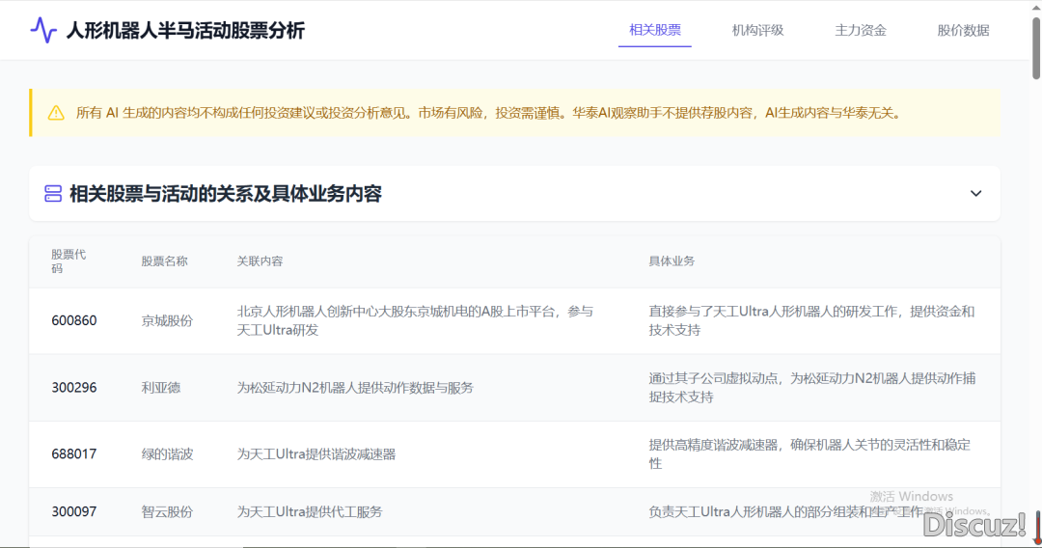Screen dimensions: 1042x548
Task: Click the 通过其子公司虚拟动点 business cell
Action: (812, 388)
